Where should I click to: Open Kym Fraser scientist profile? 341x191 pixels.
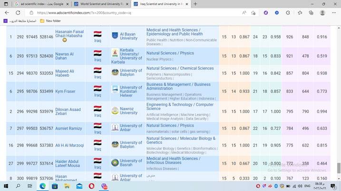click(66, 91)
